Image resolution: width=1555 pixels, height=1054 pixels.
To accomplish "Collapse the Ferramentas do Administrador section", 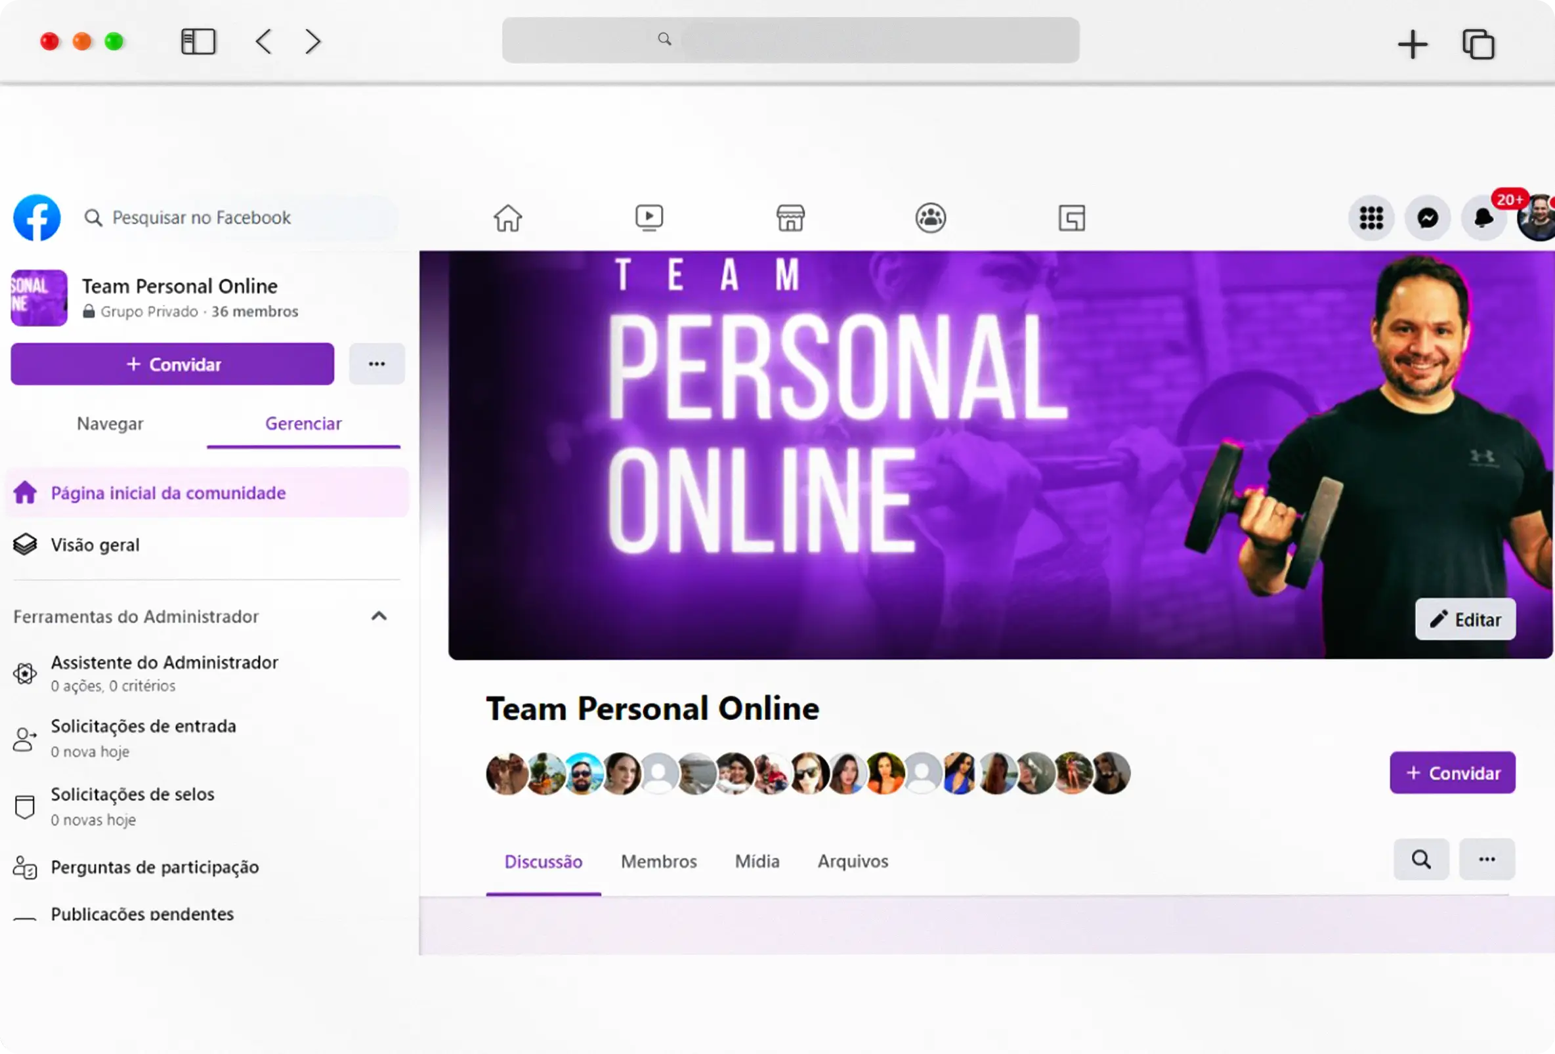I will (x=379, y=616).
